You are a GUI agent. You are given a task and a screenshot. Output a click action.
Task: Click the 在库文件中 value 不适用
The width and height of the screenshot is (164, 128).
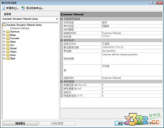tap(106, 44)
